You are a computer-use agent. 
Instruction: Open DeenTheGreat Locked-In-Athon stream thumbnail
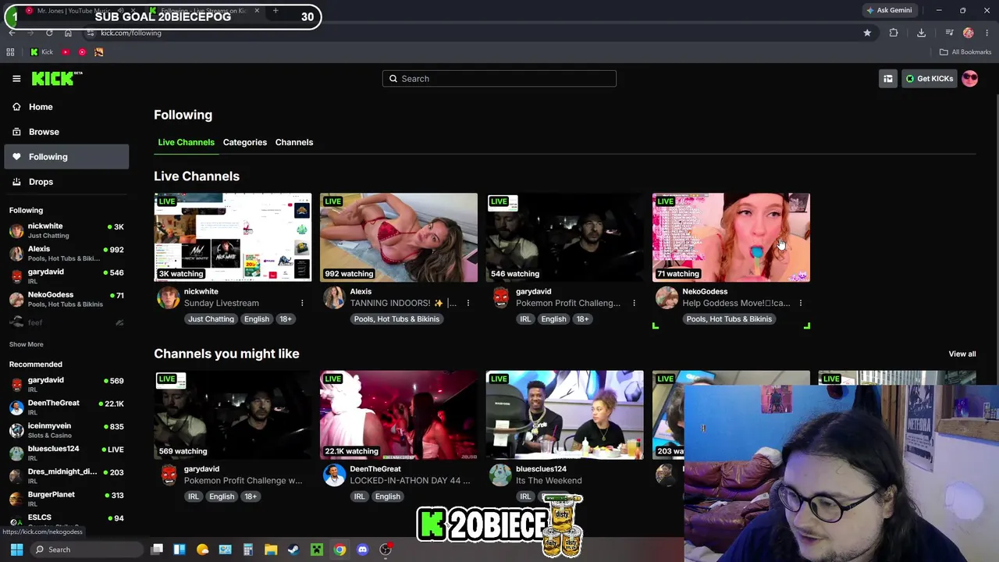click(399, 414)
